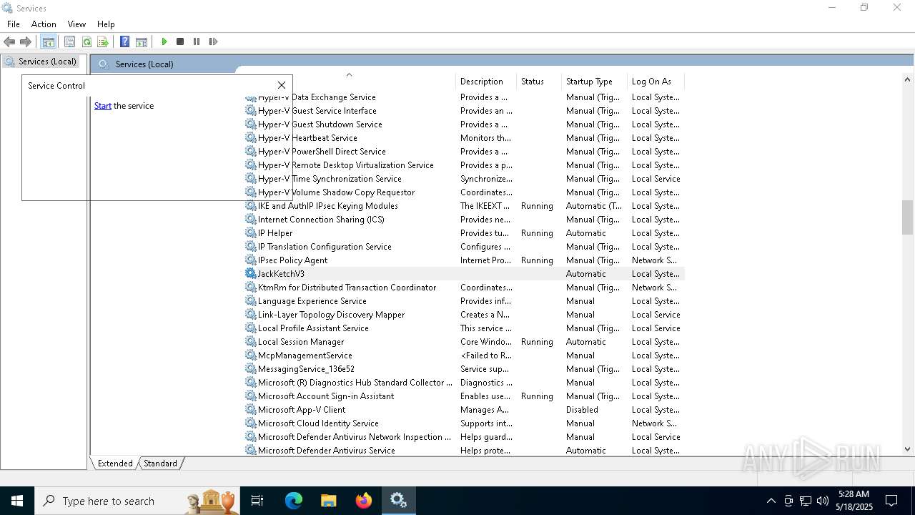Screen dimensions: 915x515
Task: Launch Firefox from the taskbar
Action: coord(363,501)
